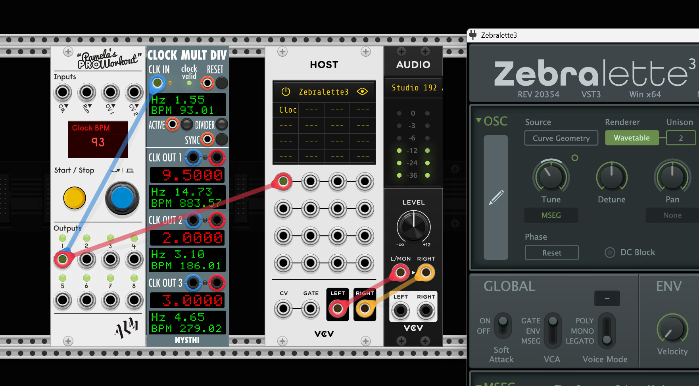Toggle the DC Block radio button

(x=610, y=253)
